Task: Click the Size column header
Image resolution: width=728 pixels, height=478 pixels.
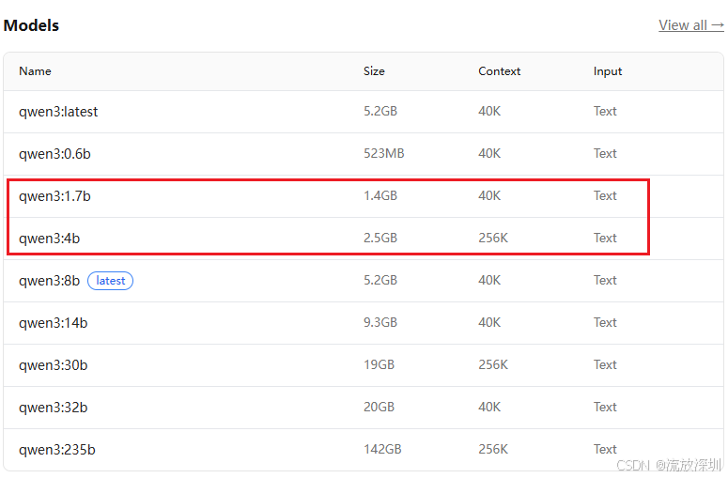Action: pos(374,71)
